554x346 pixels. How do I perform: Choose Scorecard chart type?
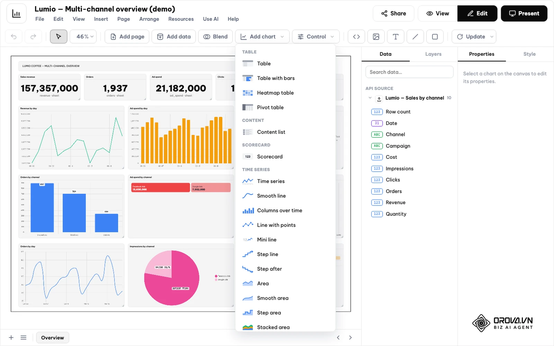(285, 157)
